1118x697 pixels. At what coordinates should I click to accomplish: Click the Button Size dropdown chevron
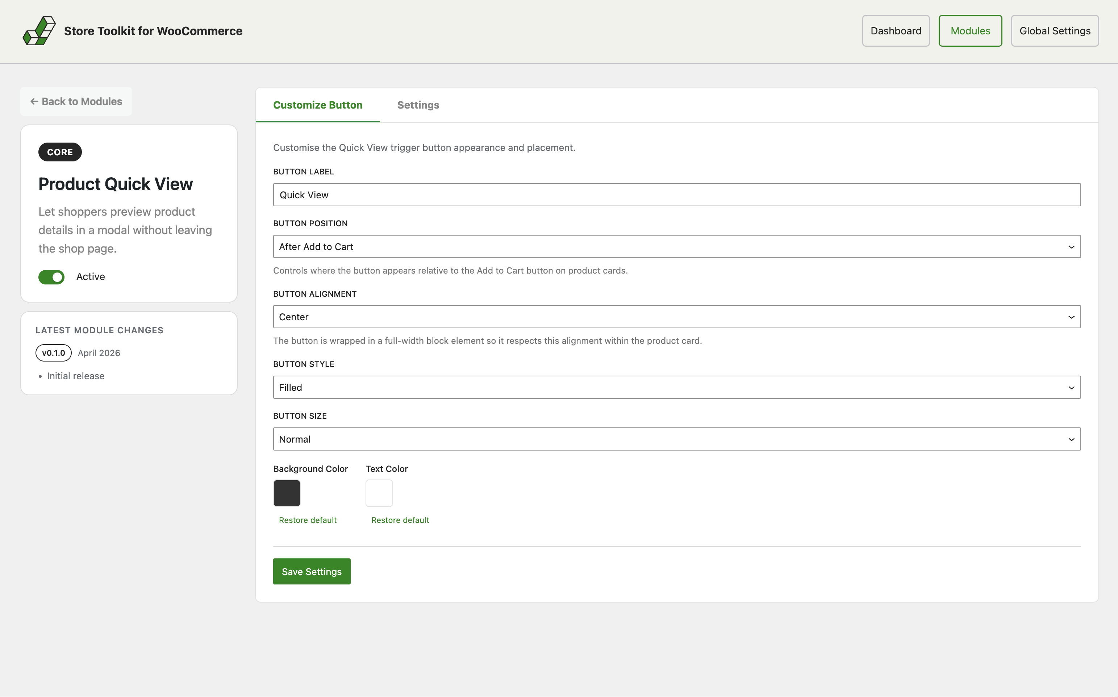point(1071,439)
